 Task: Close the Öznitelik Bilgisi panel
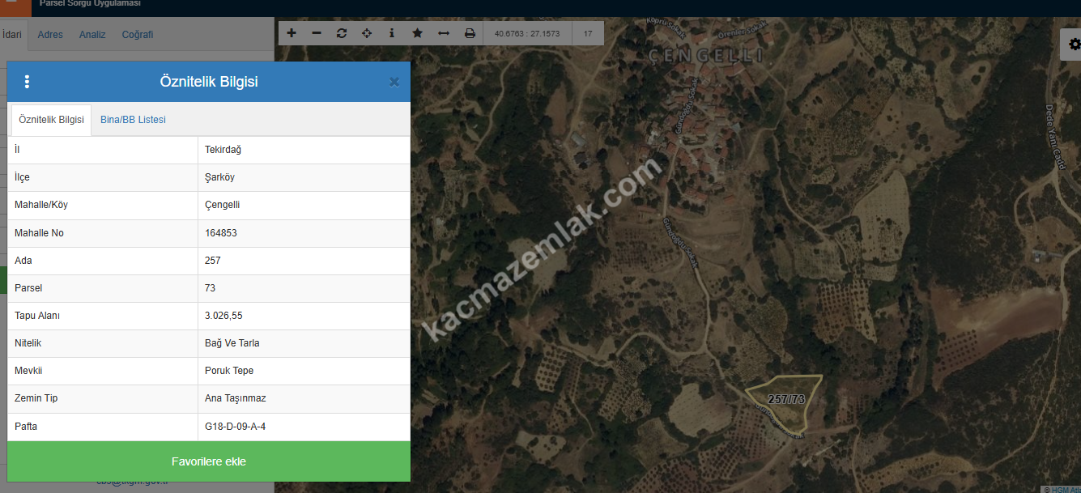point(394,82)
